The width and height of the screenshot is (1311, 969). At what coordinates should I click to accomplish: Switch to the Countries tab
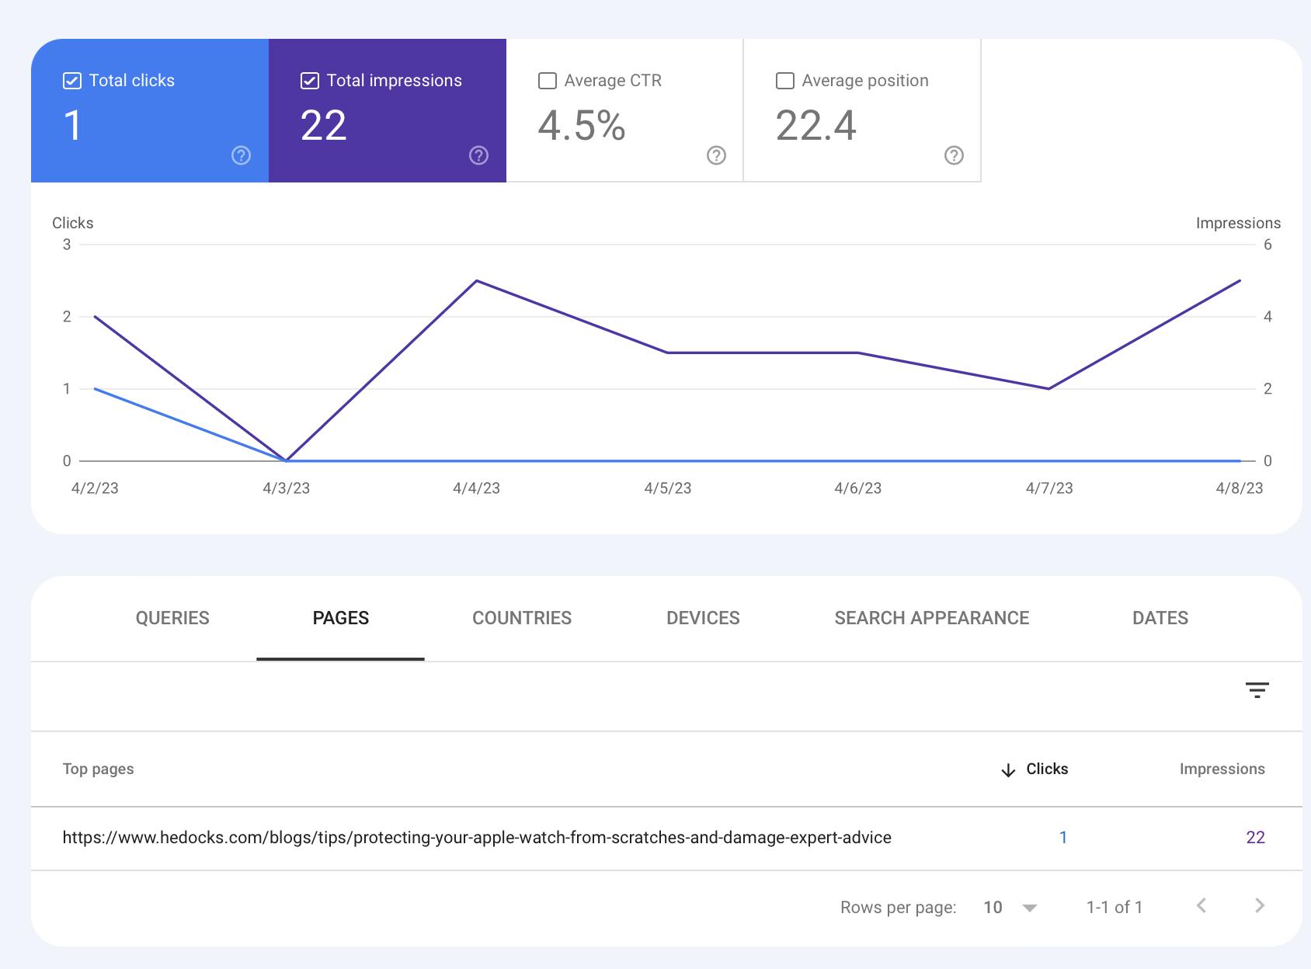coord(521,618)
